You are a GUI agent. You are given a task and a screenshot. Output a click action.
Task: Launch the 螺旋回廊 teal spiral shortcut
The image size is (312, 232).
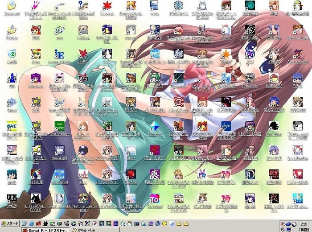point(250,6)
